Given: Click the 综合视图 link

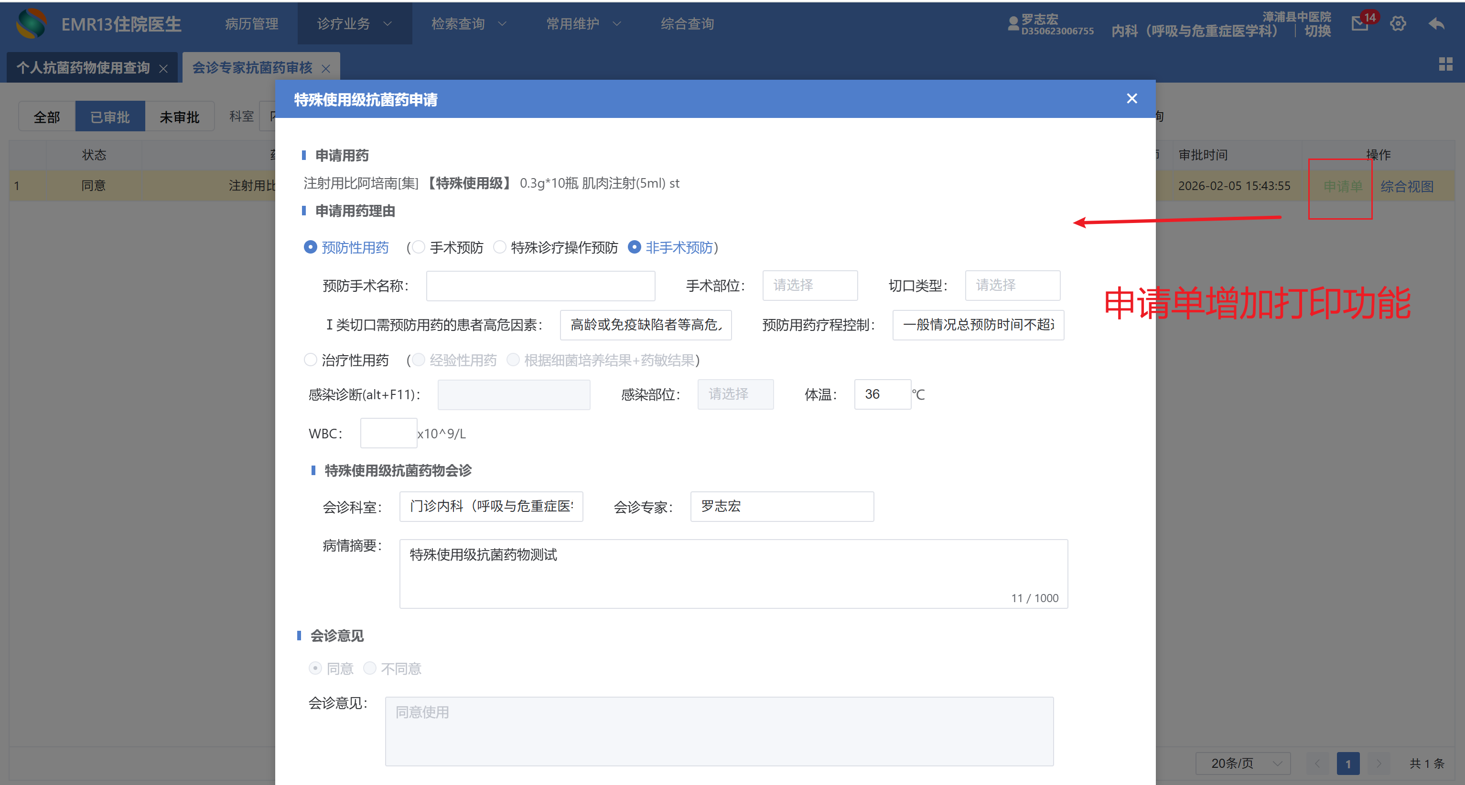Looking at the screenshot, I should [x=1406, y=186].
